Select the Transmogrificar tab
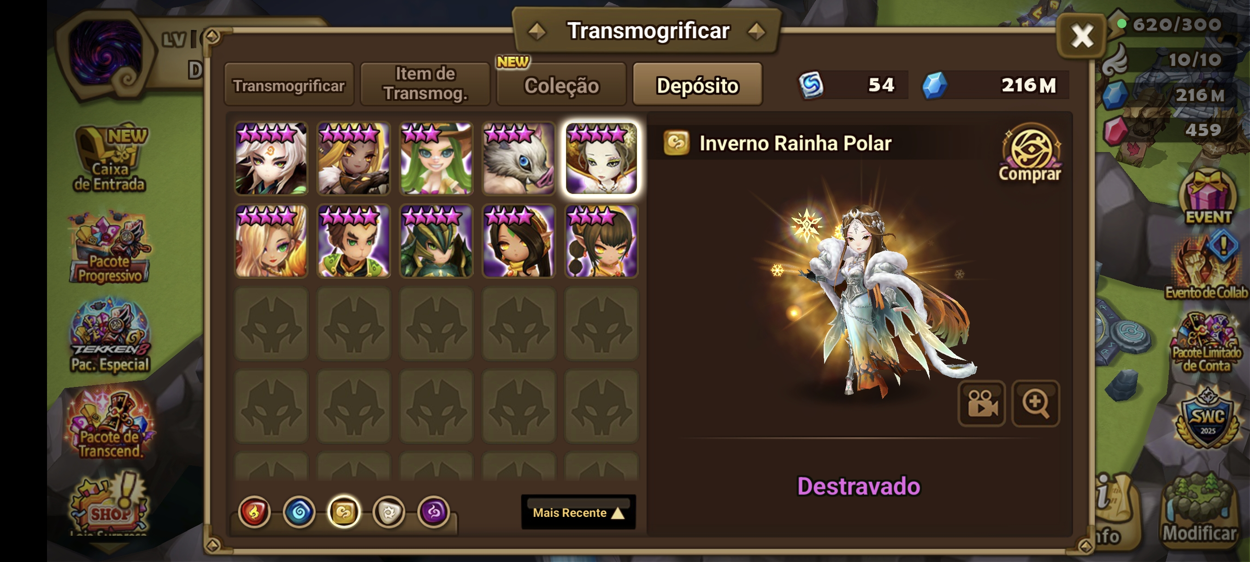The image size is (1250, 562). (x=289, y=85)
